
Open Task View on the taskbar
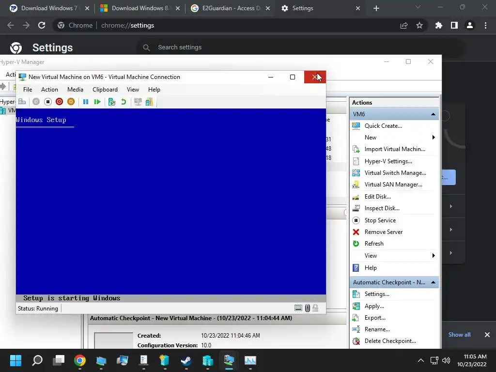tap(59, 360)
